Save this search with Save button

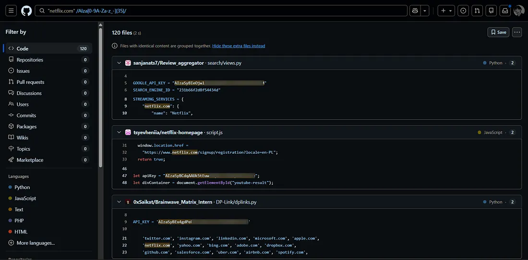(498, 32)
